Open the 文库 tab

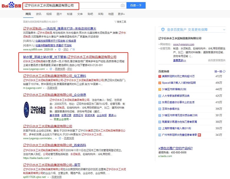click(x=80, y=14)
